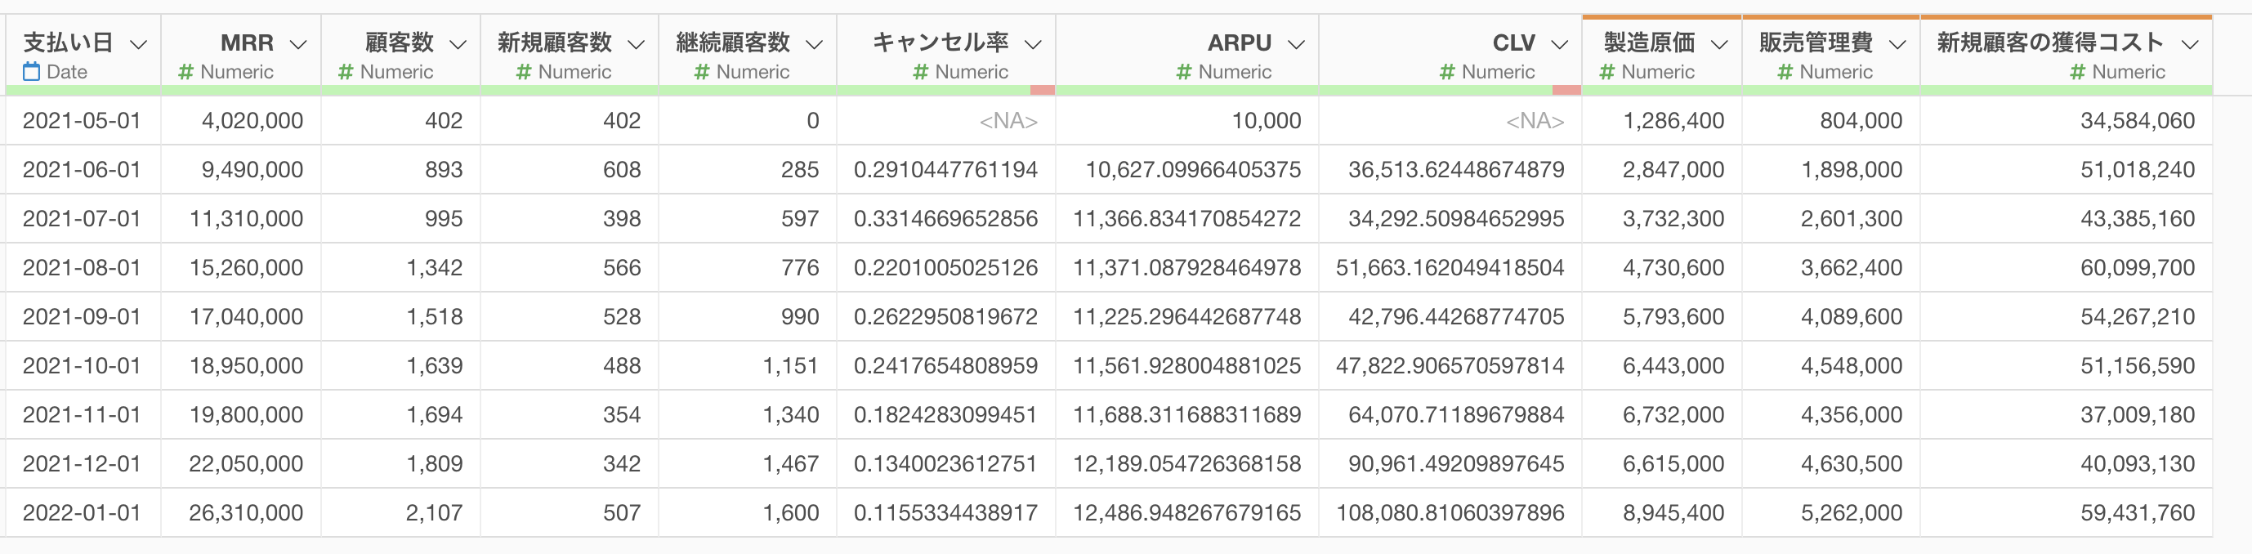This screenshot has width=2252, height=554.
Task: Click MRR value 4,020,000
Action: (x=252, y=121)
